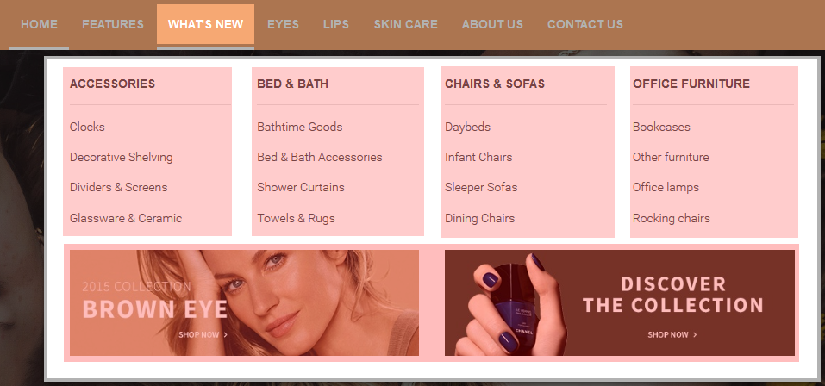Click SHOP NOW on Discover The Collection banner
Screen dimensions: 825x386
[672, 334]
